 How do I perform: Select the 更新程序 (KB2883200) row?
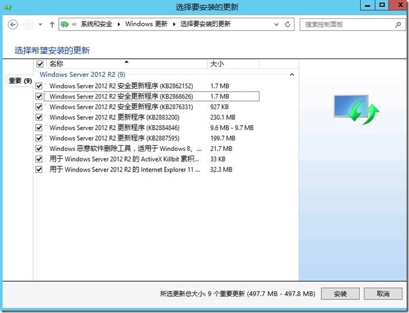152,117
